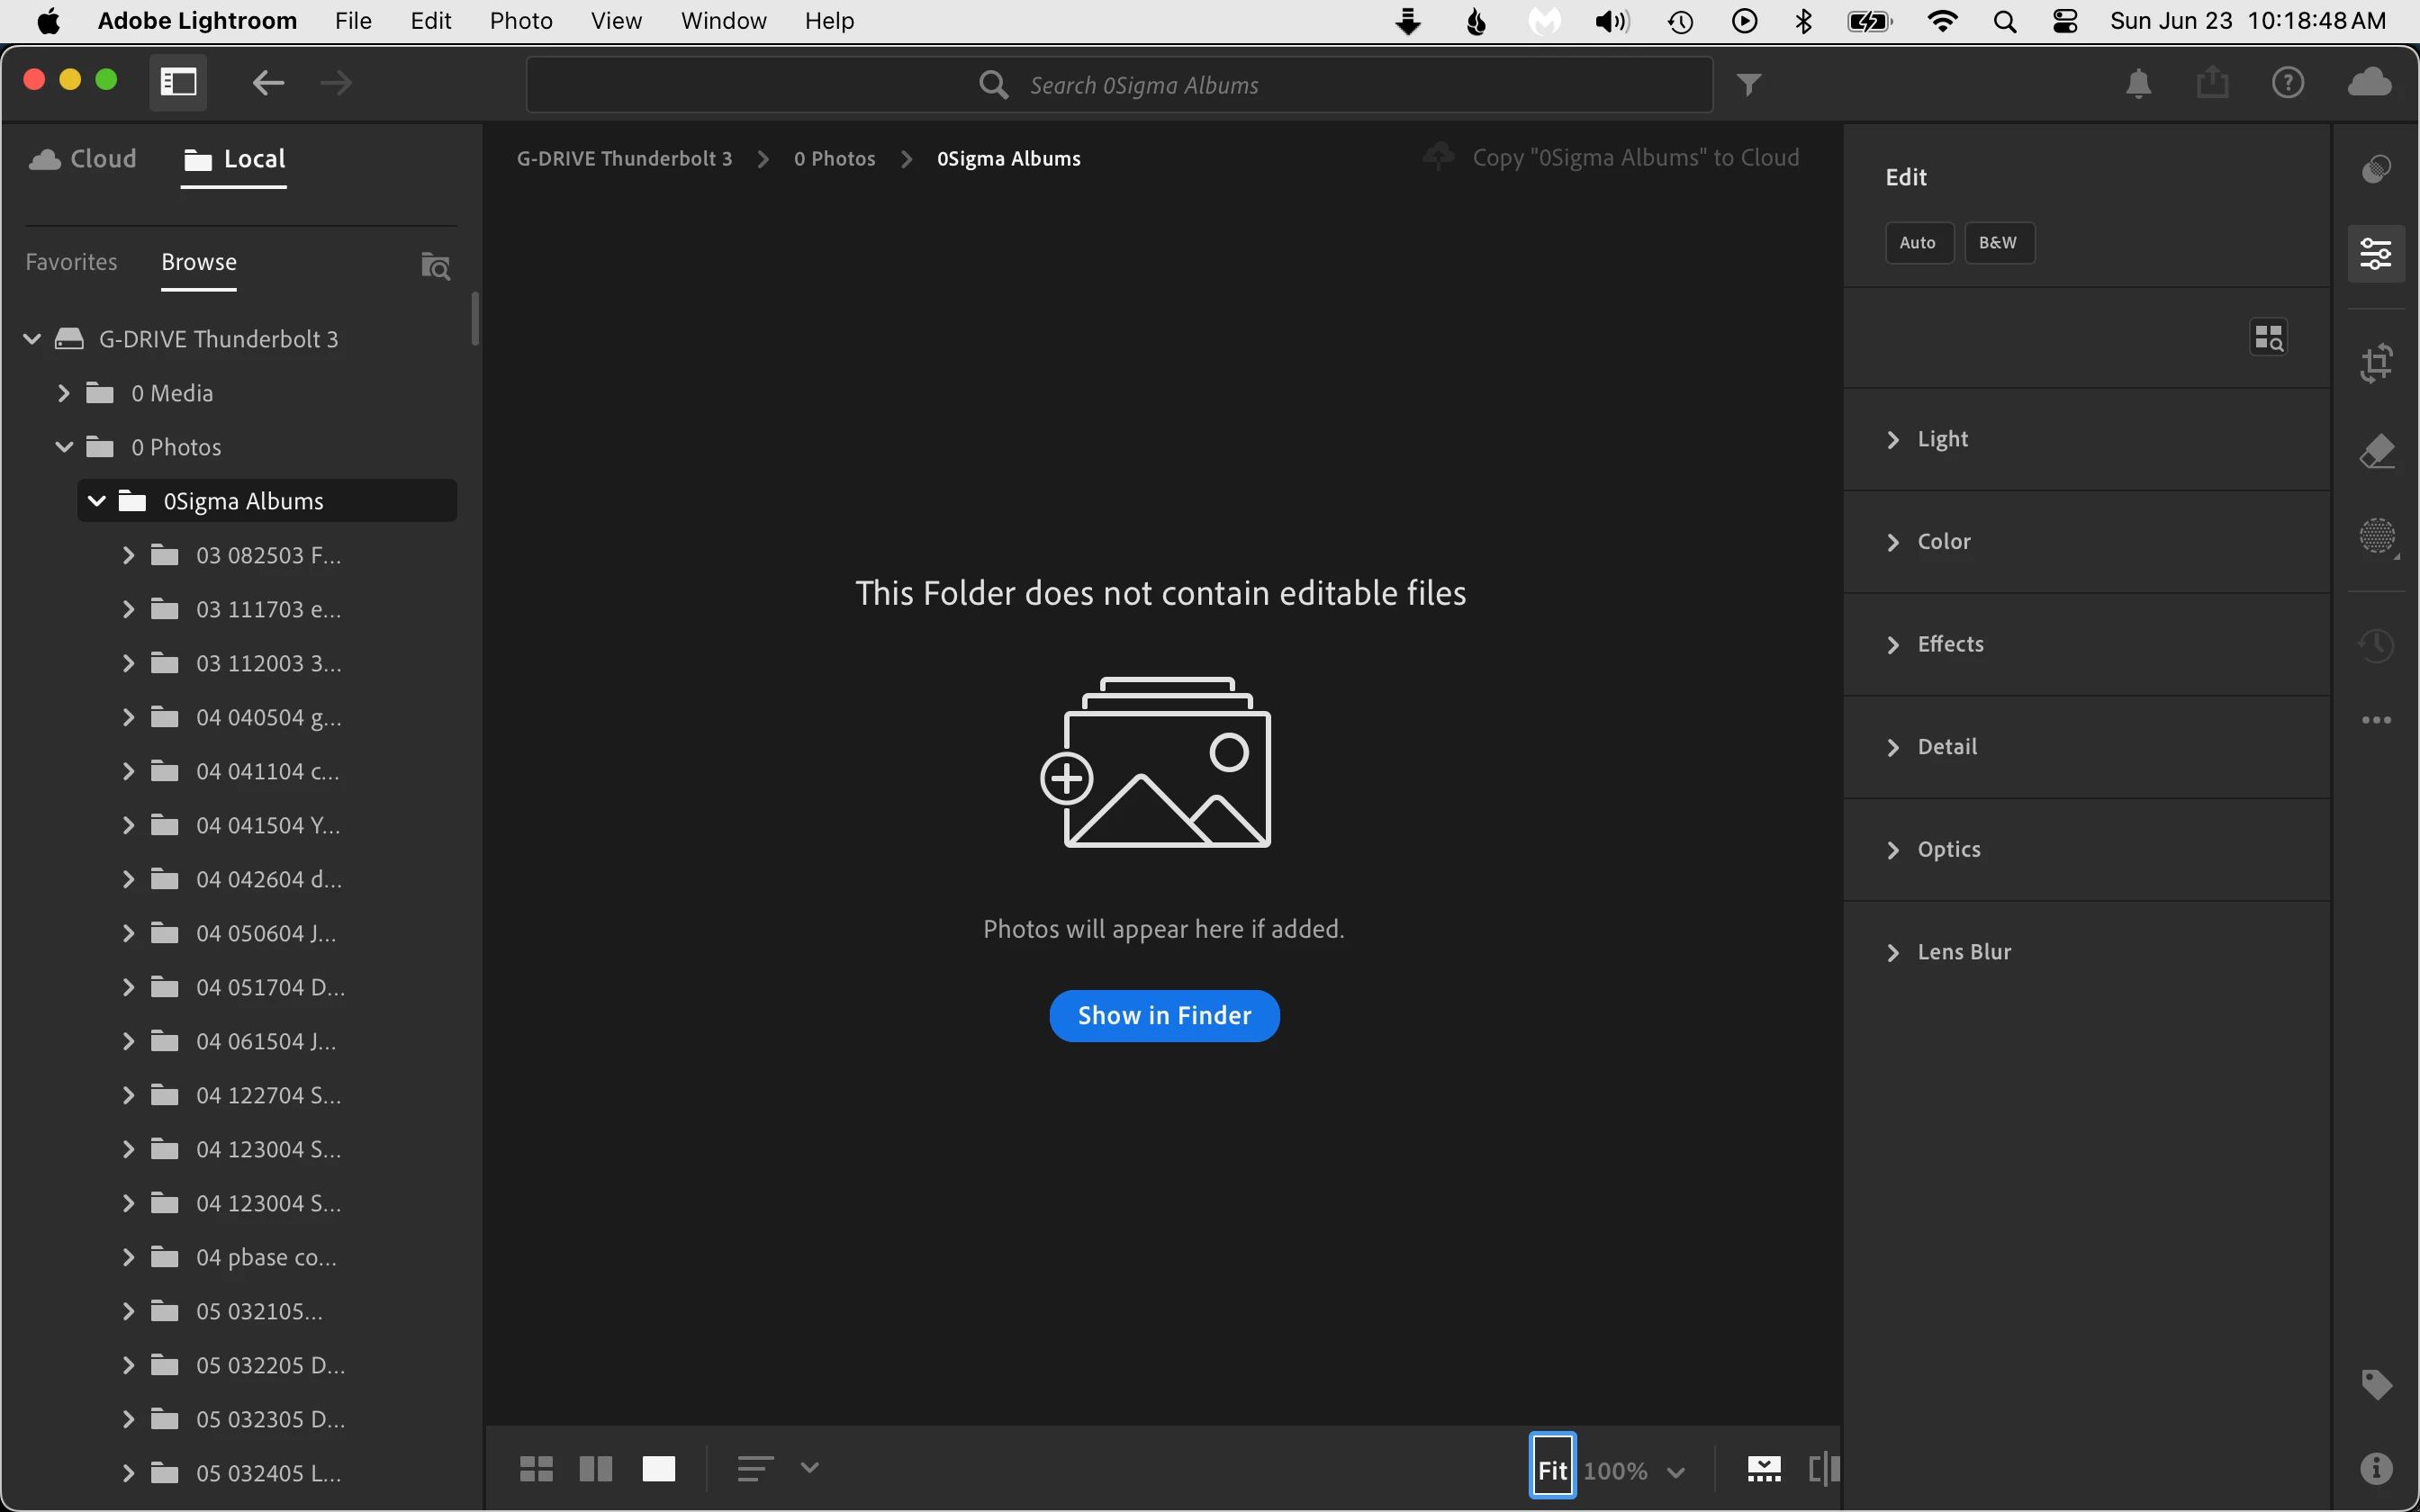Switch to photo grid view

coord(536,1468)
